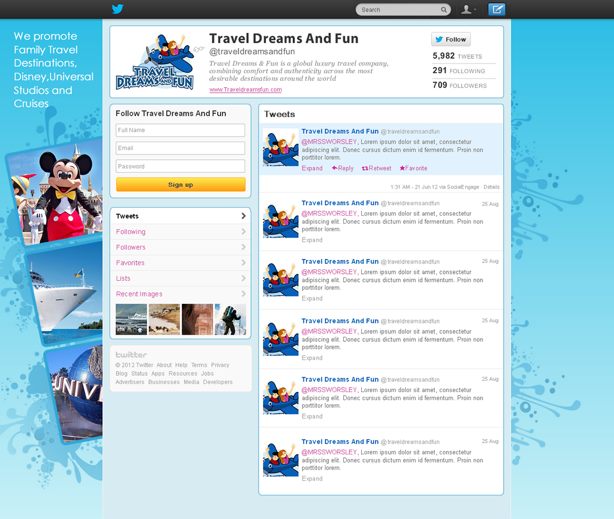
Task: Click the chevron next to Lists
Action: tap(244, 279)
